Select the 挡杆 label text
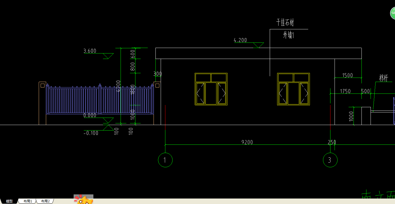 [384, 78]
